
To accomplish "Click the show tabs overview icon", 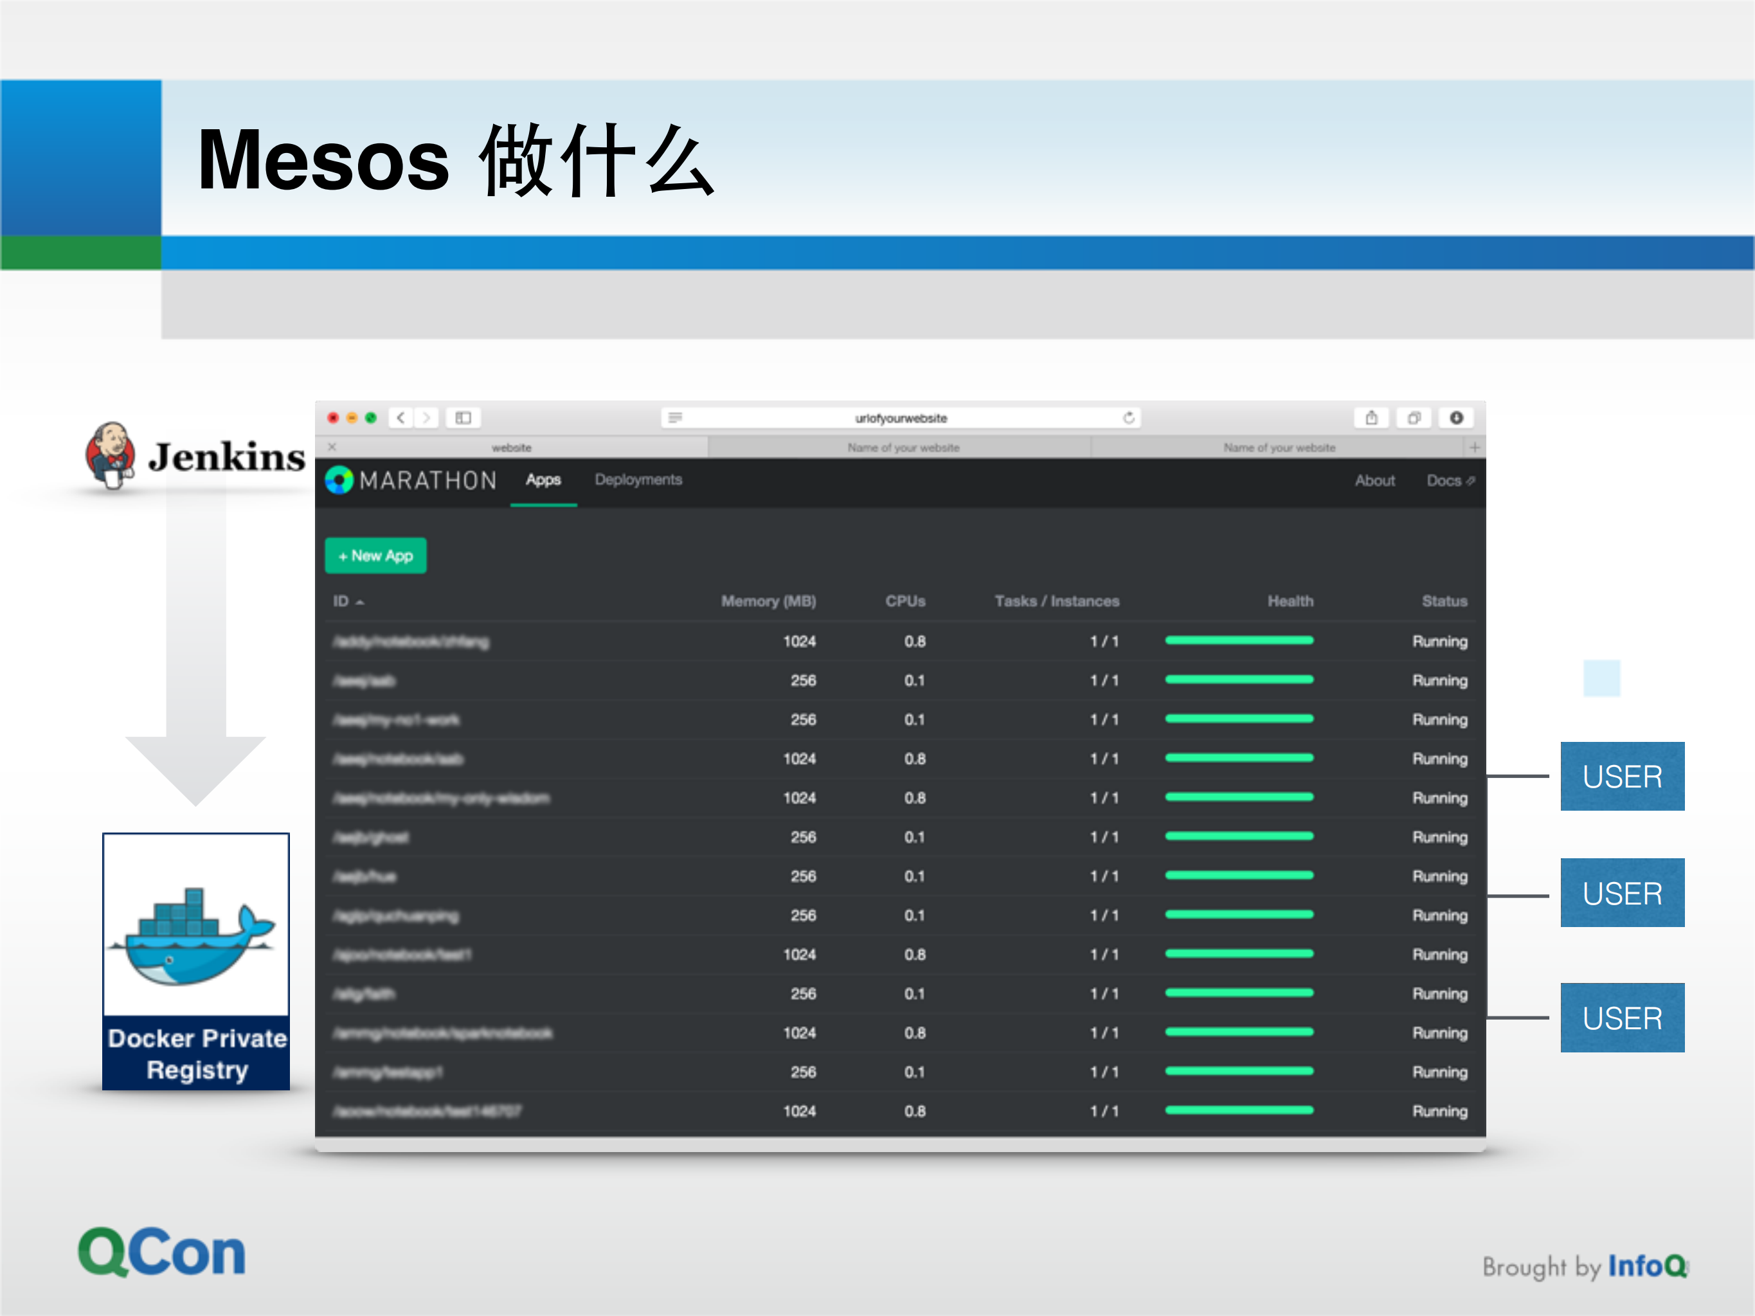I will pos(1414,418).
